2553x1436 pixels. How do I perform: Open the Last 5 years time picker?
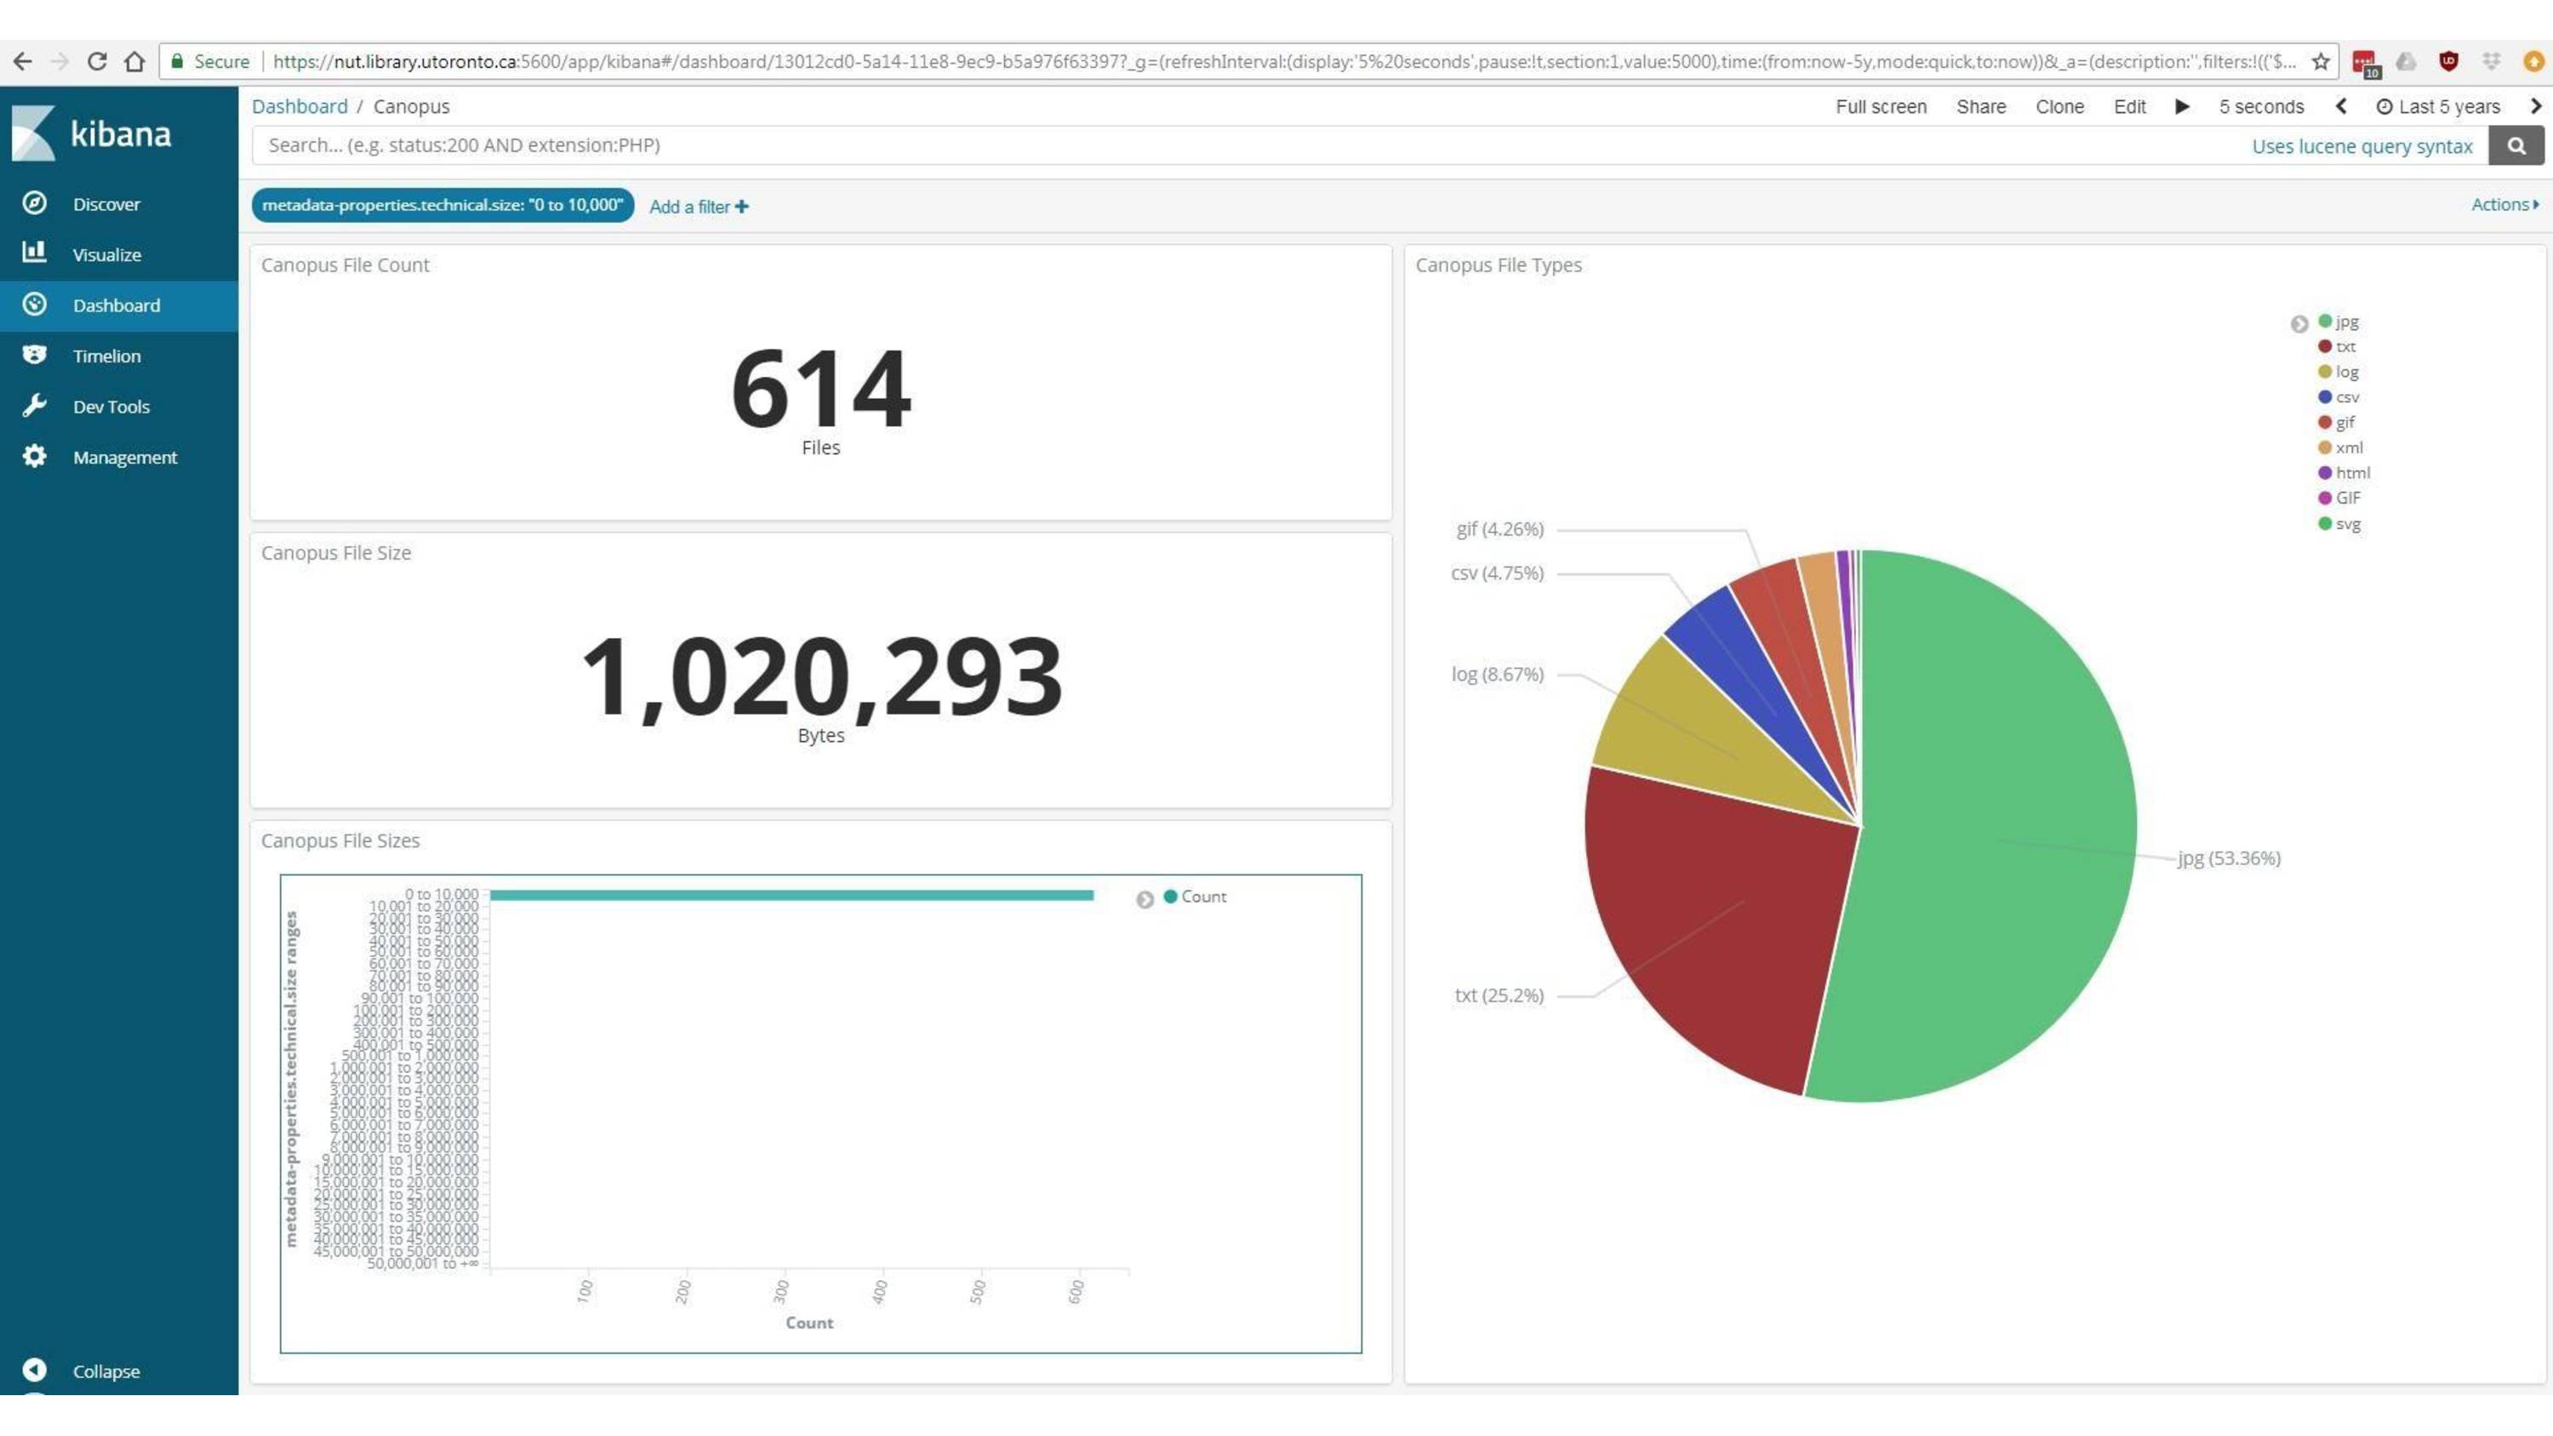click(2438, 106)
